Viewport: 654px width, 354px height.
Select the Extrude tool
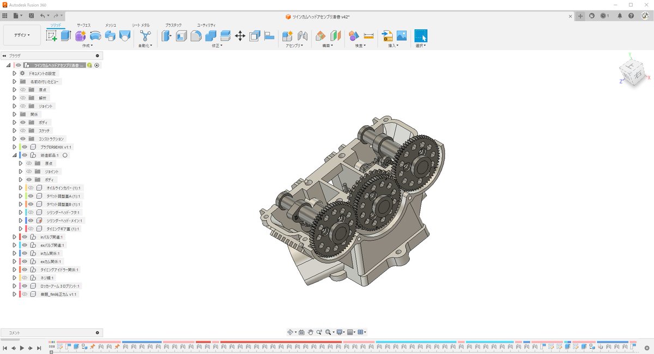coord(66,36)
